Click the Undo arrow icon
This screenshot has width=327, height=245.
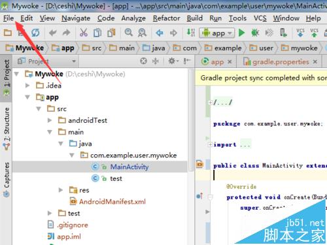tap(52, 33)
